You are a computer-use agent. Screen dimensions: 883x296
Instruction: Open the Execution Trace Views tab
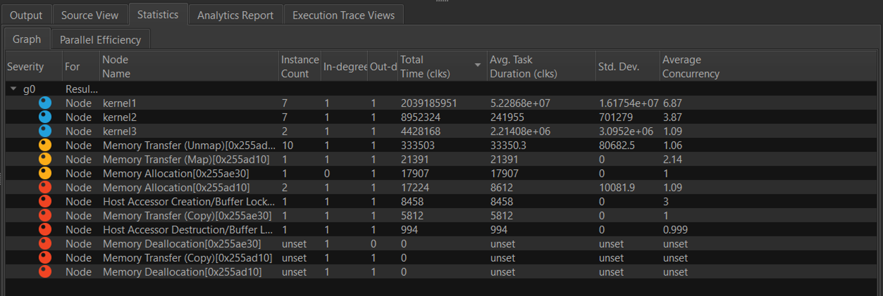(x=343, y=16)
